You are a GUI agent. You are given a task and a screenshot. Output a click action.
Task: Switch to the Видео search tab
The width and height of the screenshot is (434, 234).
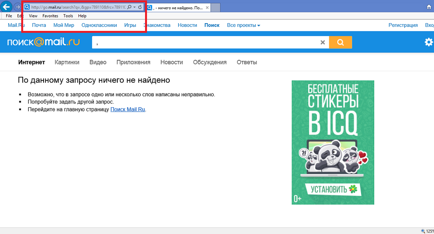(x=98, y=62)
